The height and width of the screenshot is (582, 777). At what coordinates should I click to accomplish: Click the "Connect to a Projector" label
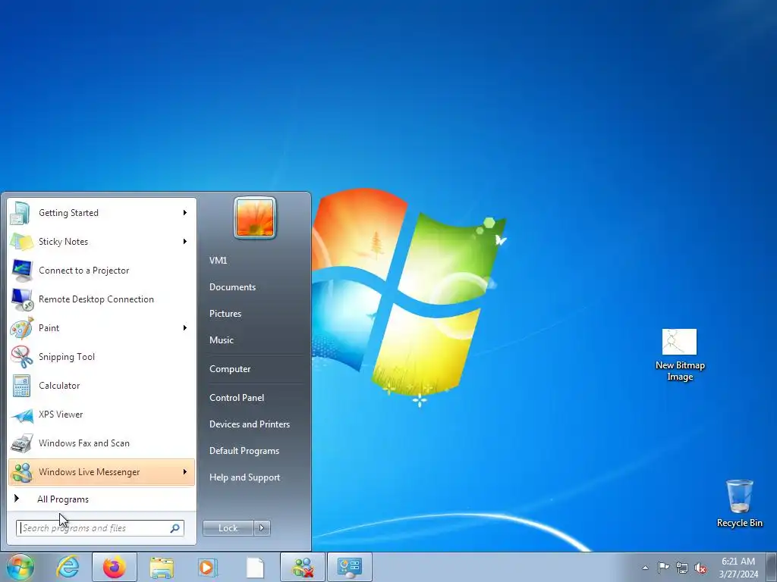point(83,271)
